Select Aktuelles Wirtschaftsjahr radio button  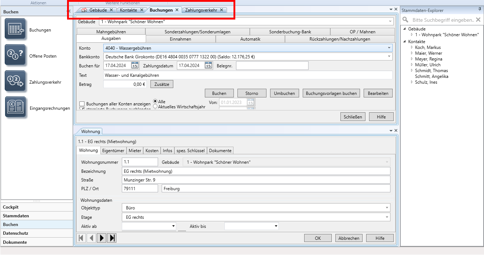(x=155, y=106)
